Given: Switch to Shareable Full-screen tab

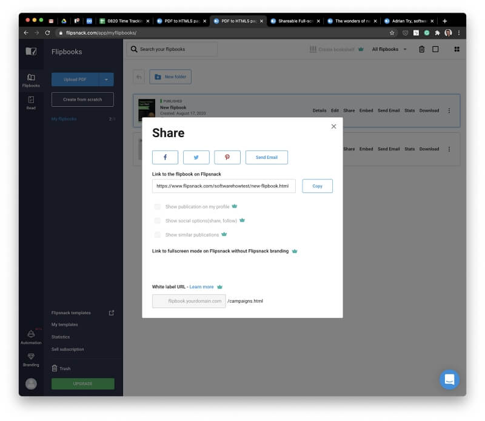Looking at the screenshot, I should click(295, 21).
